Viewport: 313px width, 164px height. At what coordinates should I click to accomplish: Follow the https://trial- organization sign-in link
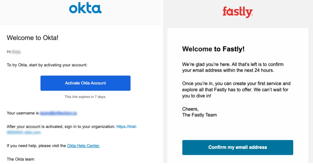click(127, 127)
